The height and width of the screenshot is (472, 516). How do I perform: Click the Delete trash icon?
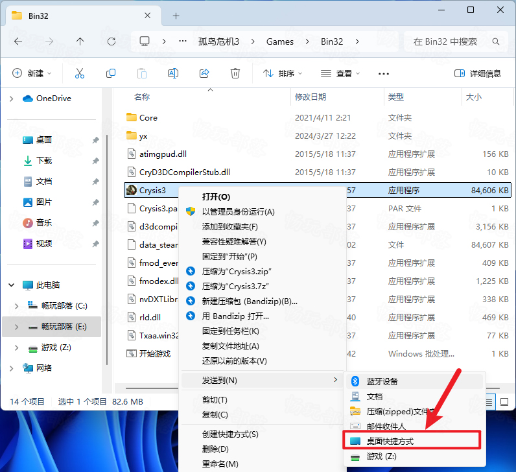(x=235, y=73)
